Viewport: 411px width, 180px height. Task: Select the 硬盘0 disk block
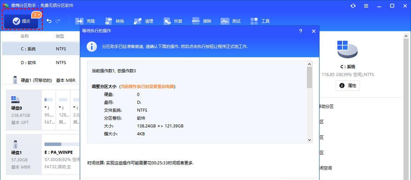point(23,110)
